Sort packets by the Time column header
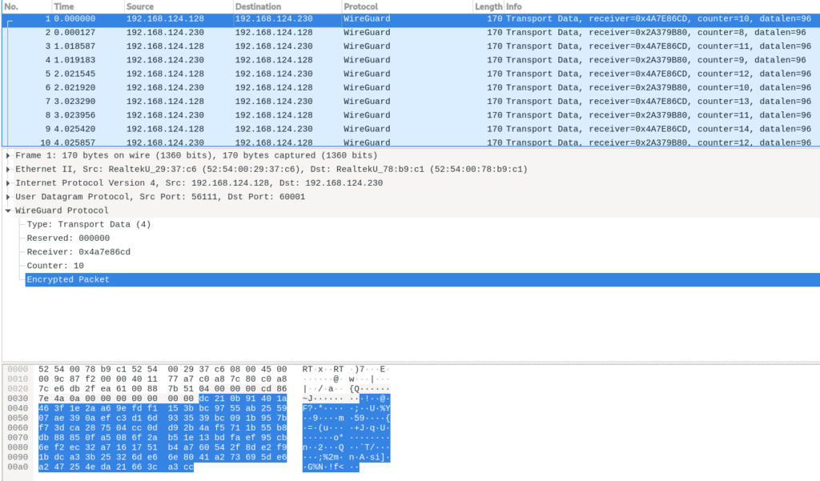Image resolution: width=820 pixels, height=481 pixels. [x=86, y=6]
